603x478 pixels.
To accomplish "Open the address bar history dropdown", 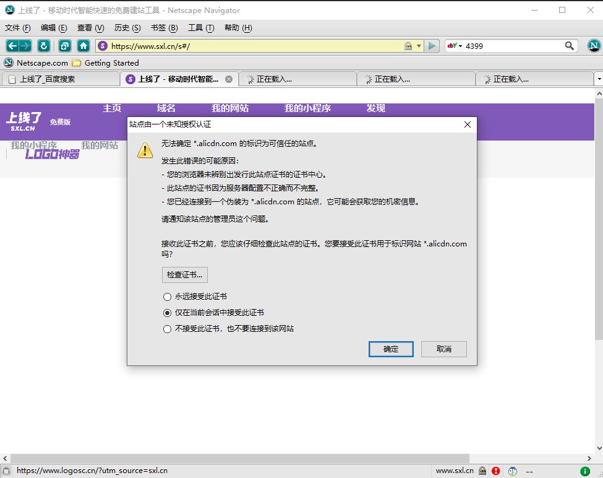I will point(419,46).
